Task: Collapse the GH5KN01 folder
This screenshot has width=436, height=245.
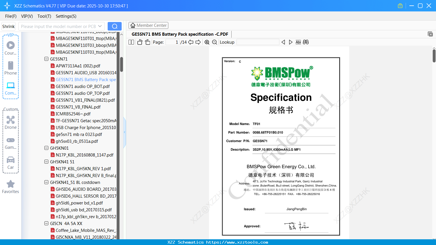Action: 46,148
